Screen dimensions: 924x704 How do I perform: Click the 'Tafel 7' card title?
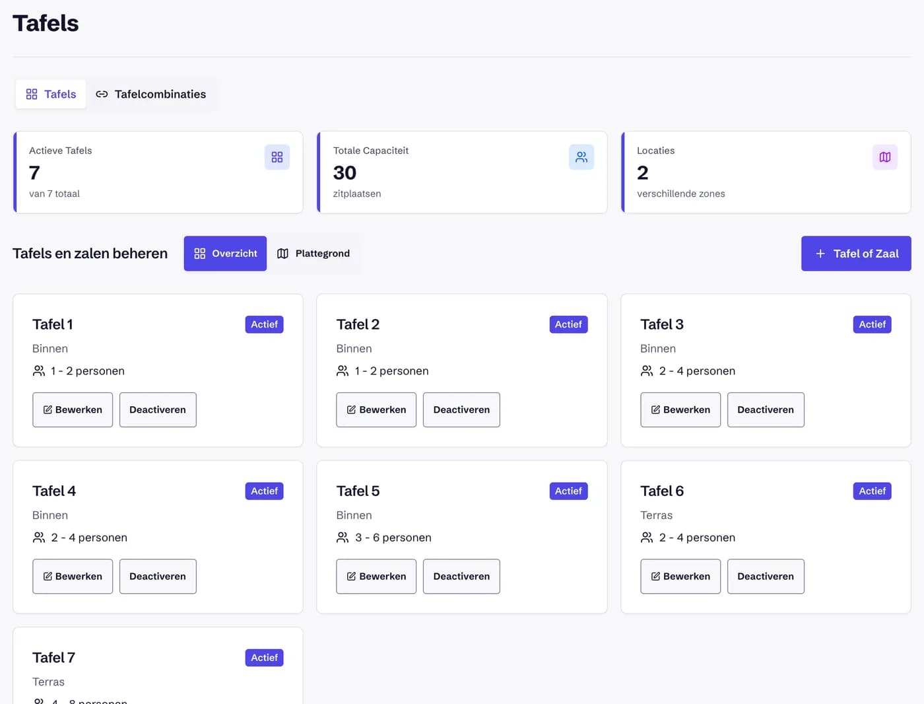53,658
